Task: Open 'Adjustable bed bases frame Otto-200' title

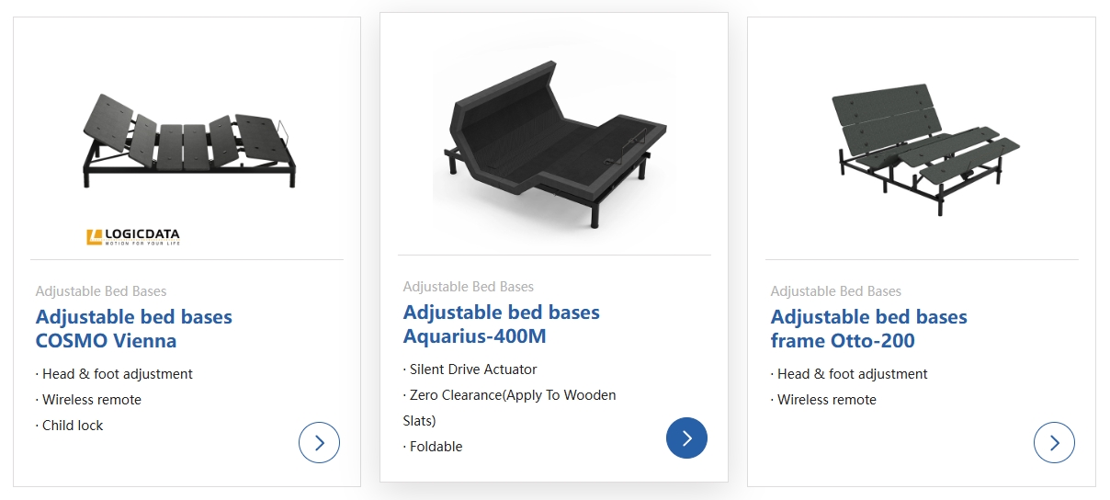Action: point(869,329)
